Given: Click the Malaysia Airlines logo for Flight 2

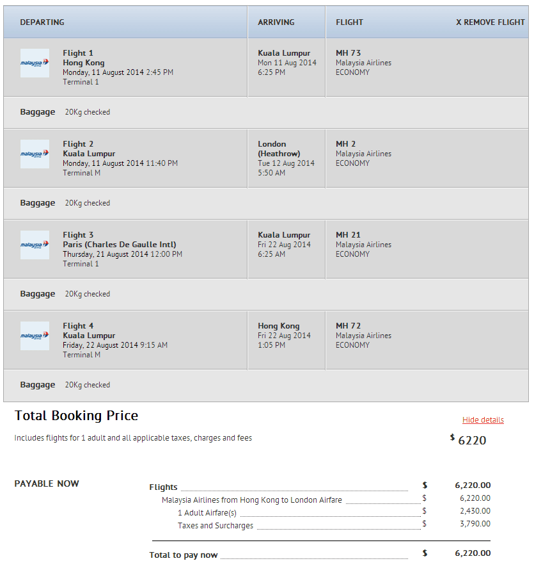Looking at the screenshot, I should (35, 154).
